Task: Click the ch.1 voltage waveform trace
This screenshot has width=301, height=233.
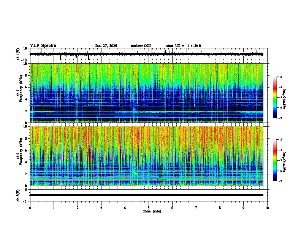Action: click(147, 54)
